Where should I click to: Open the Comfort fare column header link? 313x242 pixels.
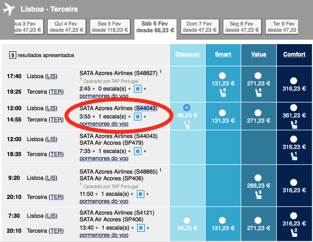click(x=294, y=54)
